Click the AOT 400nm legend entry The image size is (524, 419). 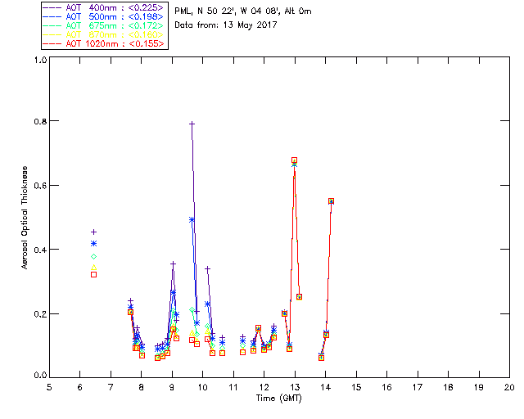(103, 7)
